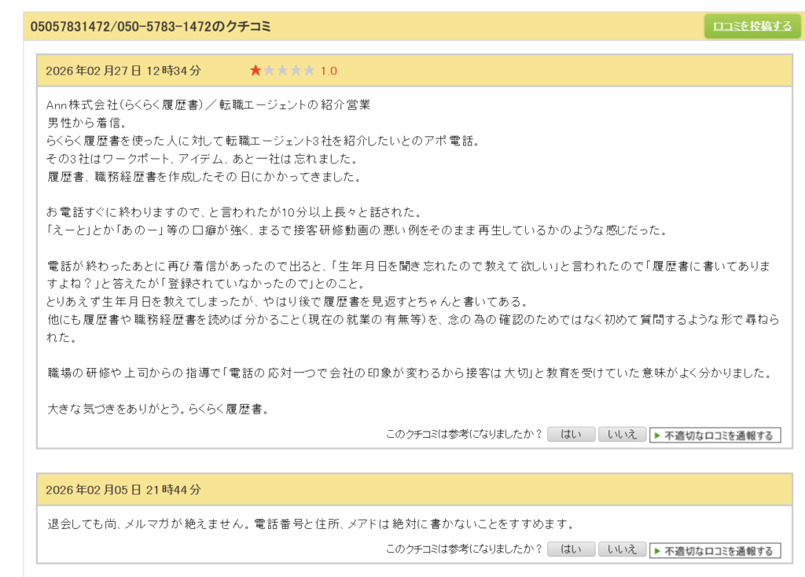Click the このクチコミは参考になりましたか？ label in first review

[x=464, y=435]
